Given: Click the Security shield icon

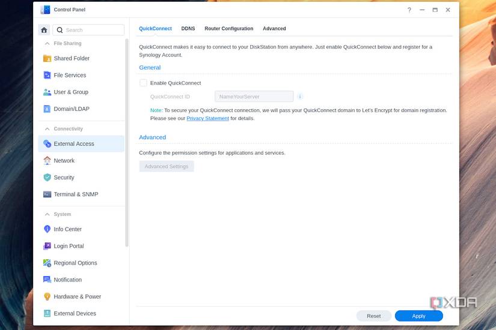Looking at the screenshot, I should [x=47, y=178].
